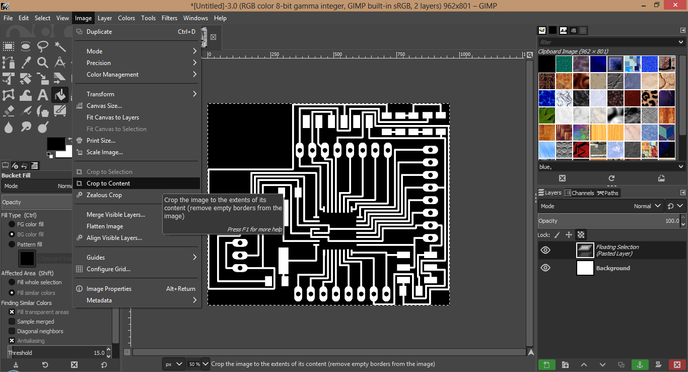The height and width of the screenshot is (372, 688).
Task: Enable Diagonal neighbors checkbox
Action: (x=12, y=331)
